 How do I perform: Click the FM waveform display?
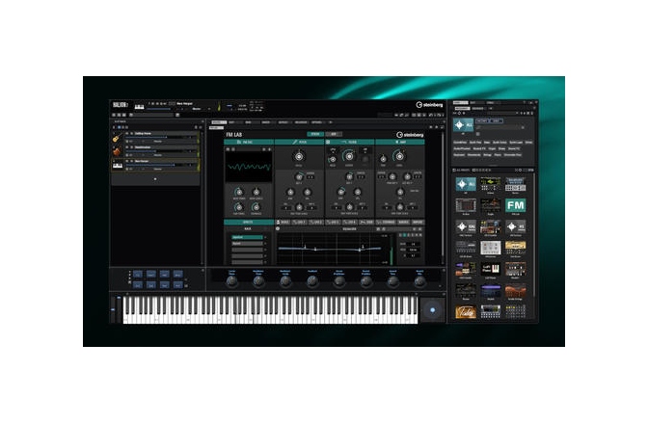(x=249, y=168)
